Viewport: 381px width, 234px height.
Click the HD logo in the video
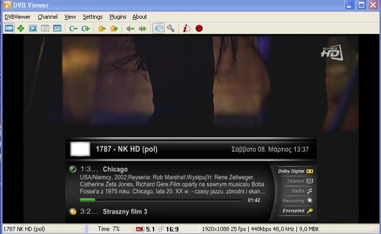(332, 53)
